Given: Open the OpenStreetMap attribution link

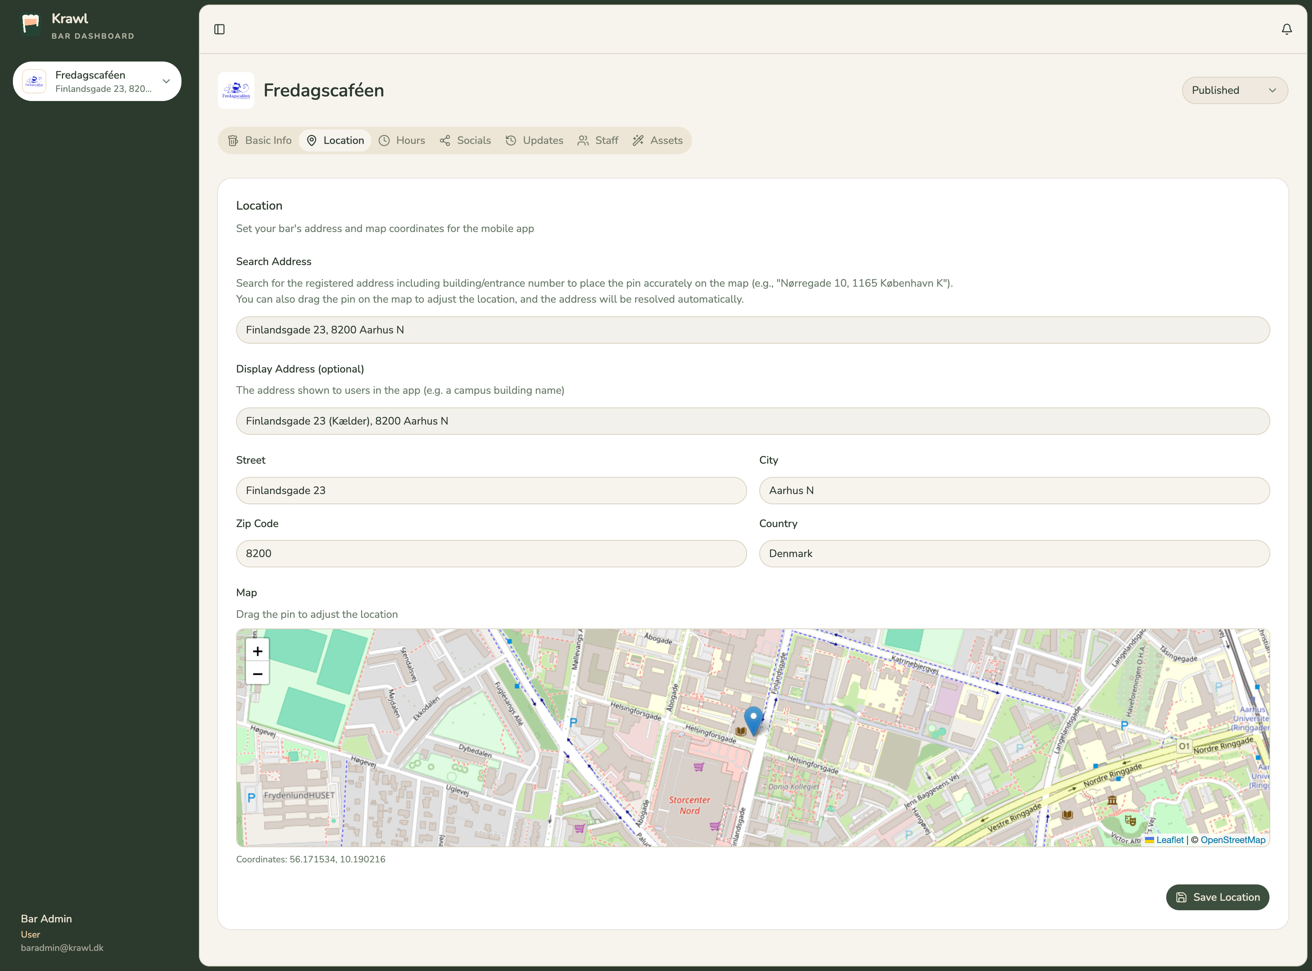Looking at the screenshot, I should 1233,840.
